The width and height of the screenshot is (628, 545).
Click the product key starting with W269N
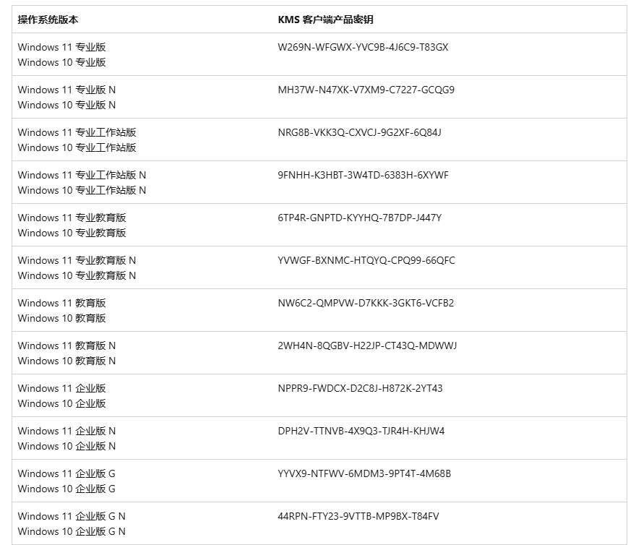tap(363, 47)
